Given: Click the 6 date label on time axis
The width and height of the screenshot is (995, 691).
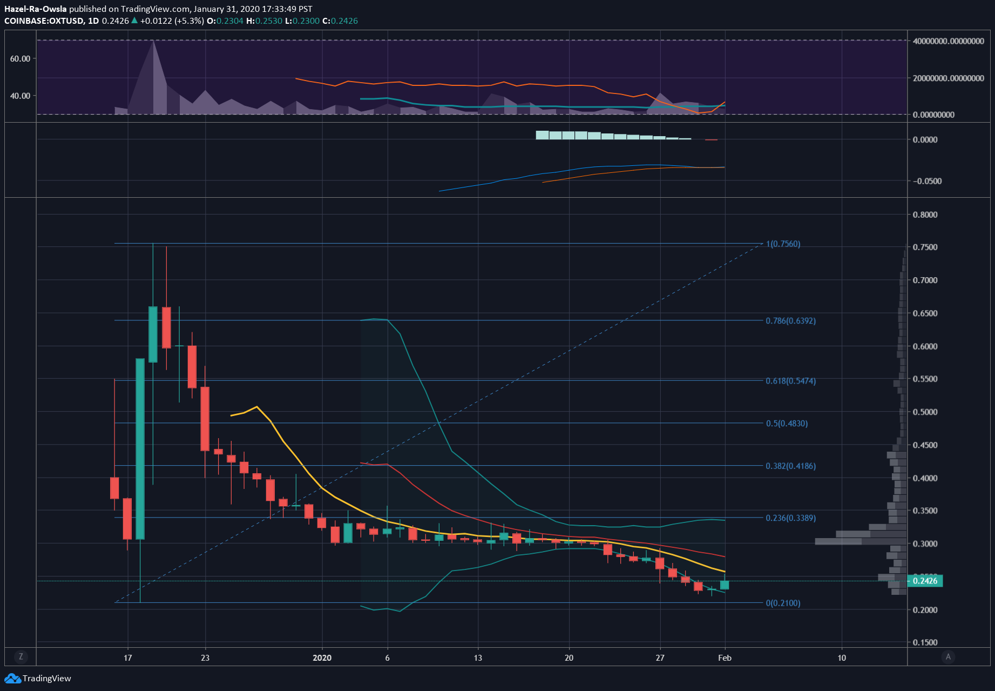Looking at the screenshot, I should pos(387,658).
